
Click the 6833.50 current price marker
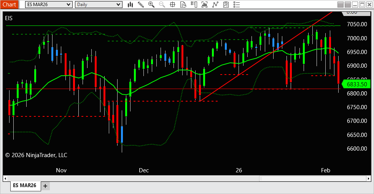click(356, 84)
